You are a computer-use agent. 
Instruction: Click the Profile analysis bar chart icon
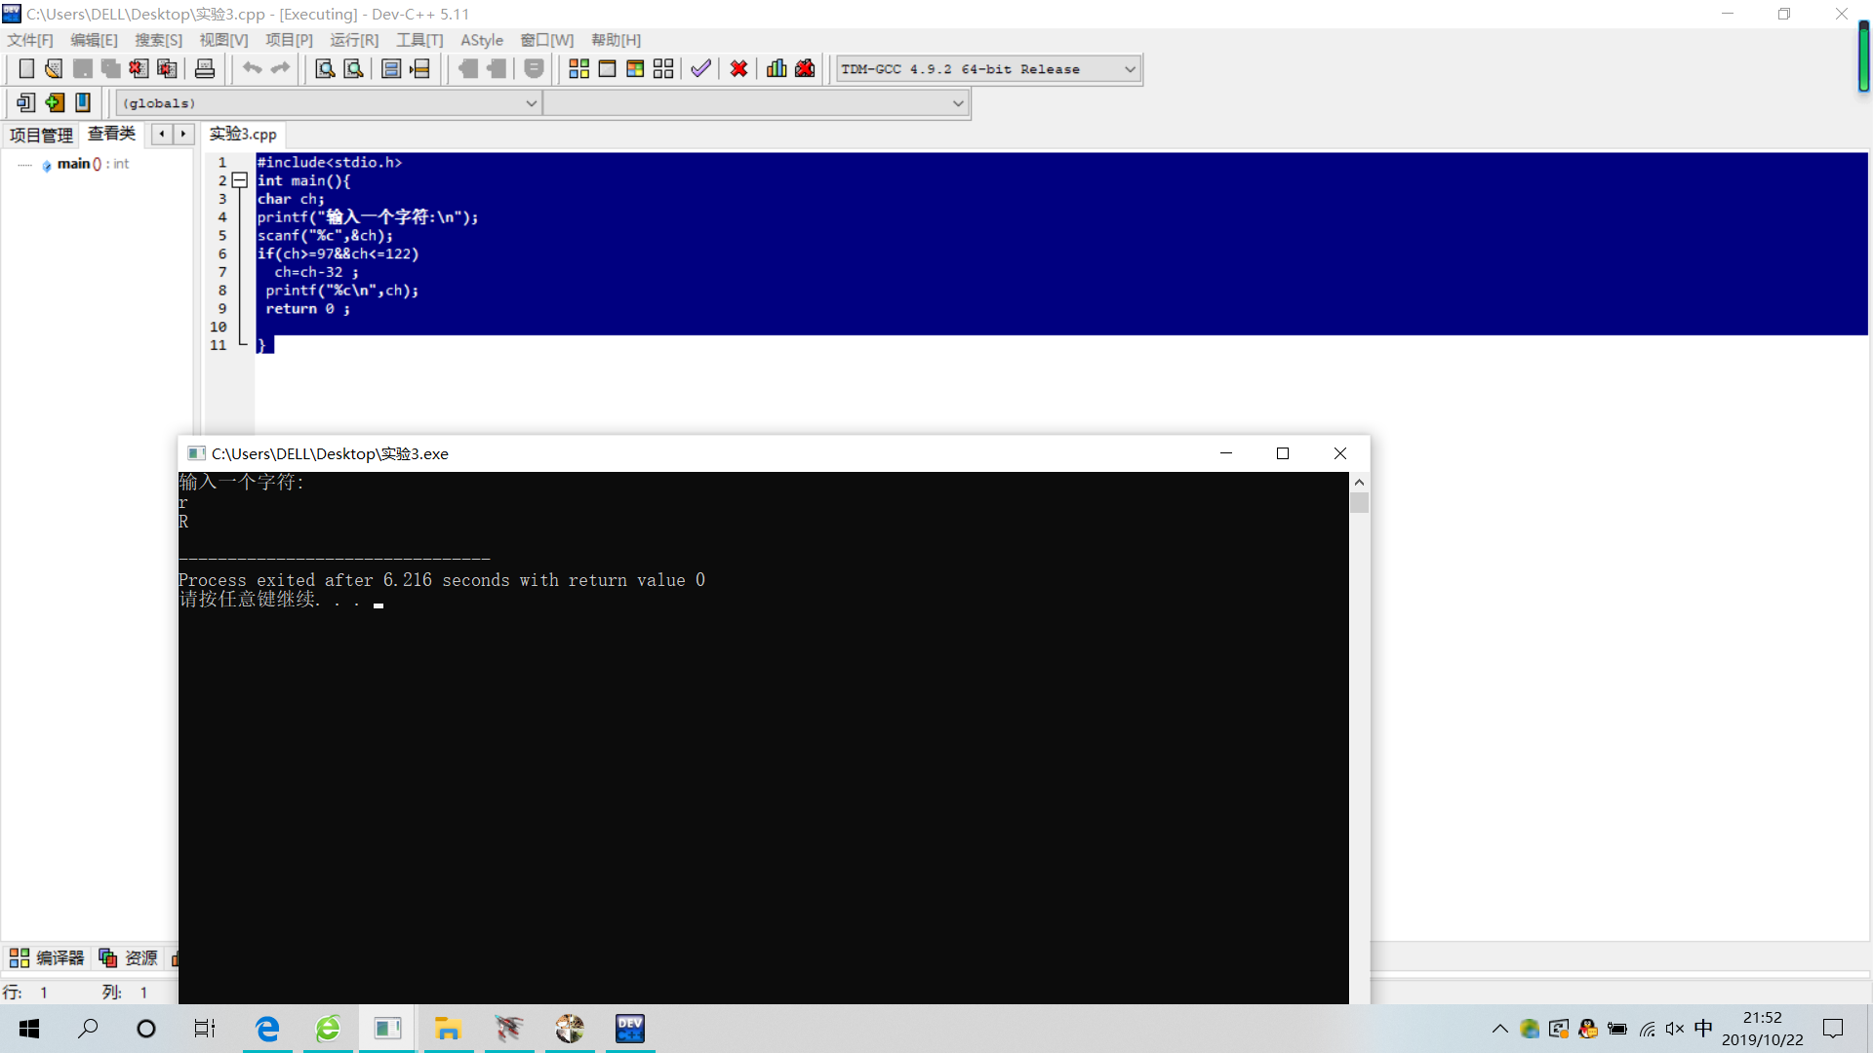tap(777, 69)
